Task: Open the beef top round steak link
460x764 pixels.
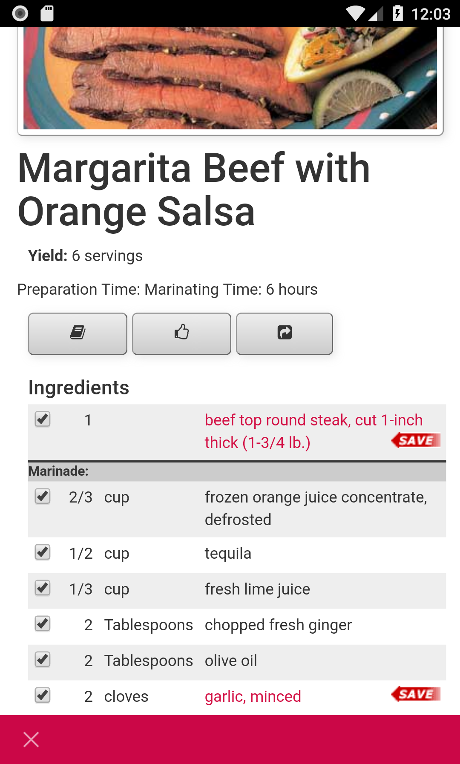Action: click(x=314, y=431)
